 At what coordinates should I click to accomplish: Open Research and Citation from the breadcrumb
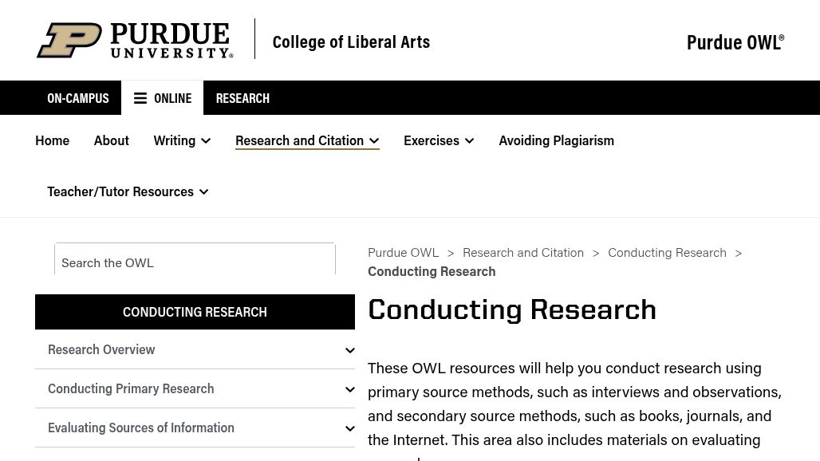pos(523,251)
